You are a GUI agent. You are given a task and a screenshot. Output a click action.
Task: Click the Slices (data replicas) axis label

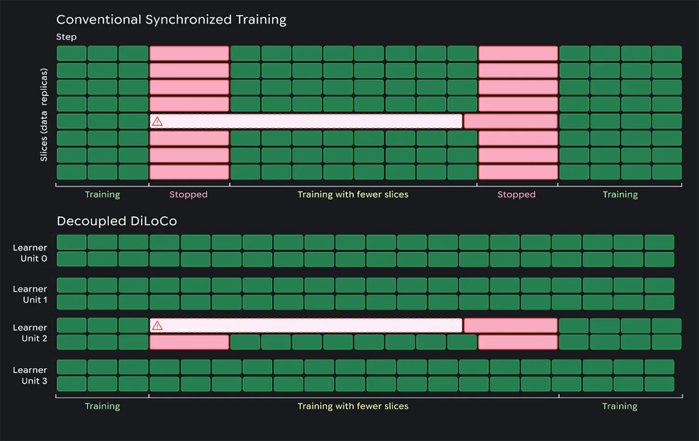tap(44, 115)
